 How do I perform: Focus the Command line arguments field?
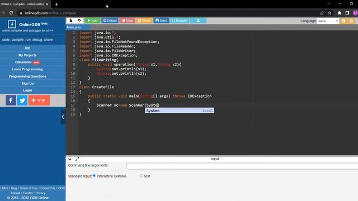click(x=242, y=166)
